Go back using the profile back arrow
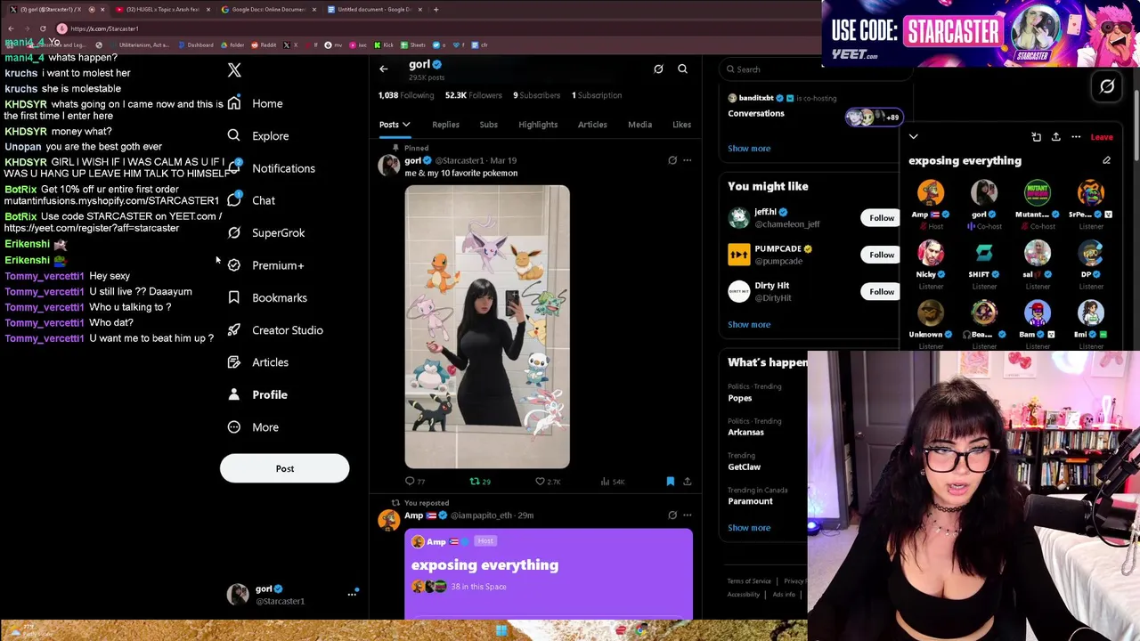1140x641 pixels. pyautogui.click(x=383, y=69)
